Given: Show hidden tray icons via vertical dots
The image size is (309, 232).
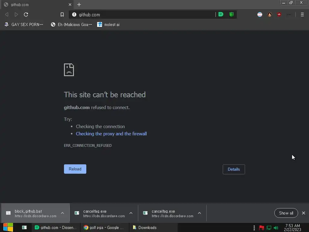Looking at the screenshot, I should point(254,228).
